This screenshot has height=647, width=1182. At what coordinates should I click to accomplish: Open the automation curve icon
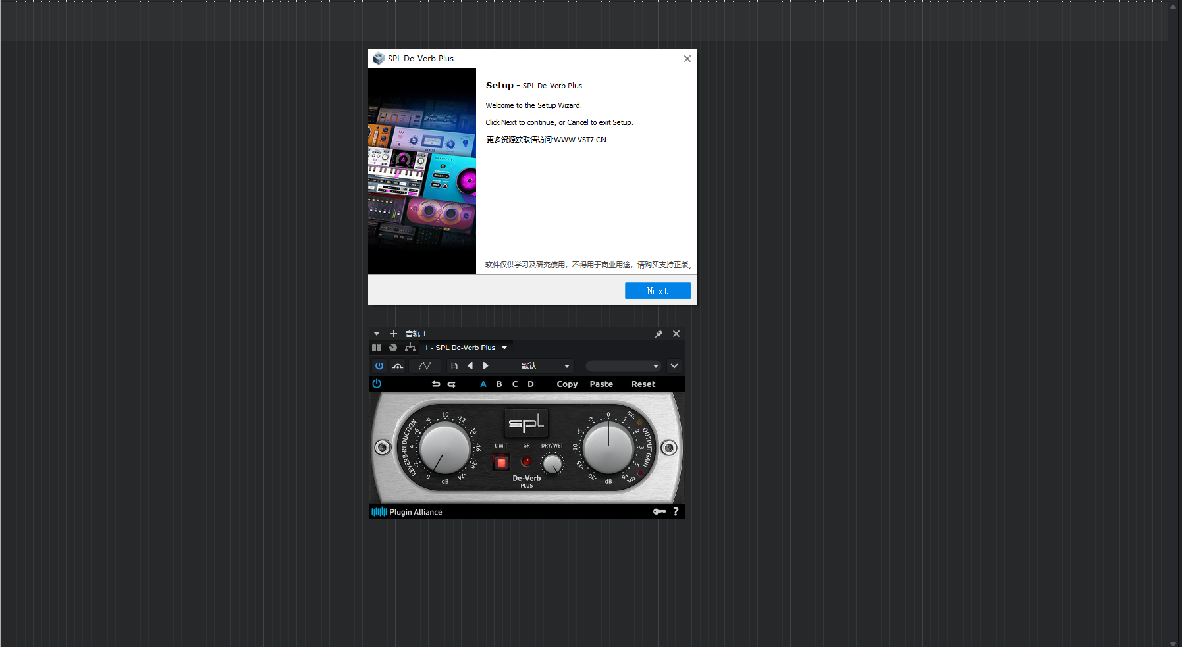(x=425, y=366)
